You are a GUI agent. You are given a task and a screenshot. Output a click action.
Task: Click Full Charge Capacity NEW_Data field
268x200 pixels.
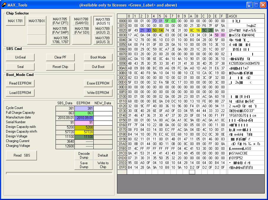pos(103,113)
